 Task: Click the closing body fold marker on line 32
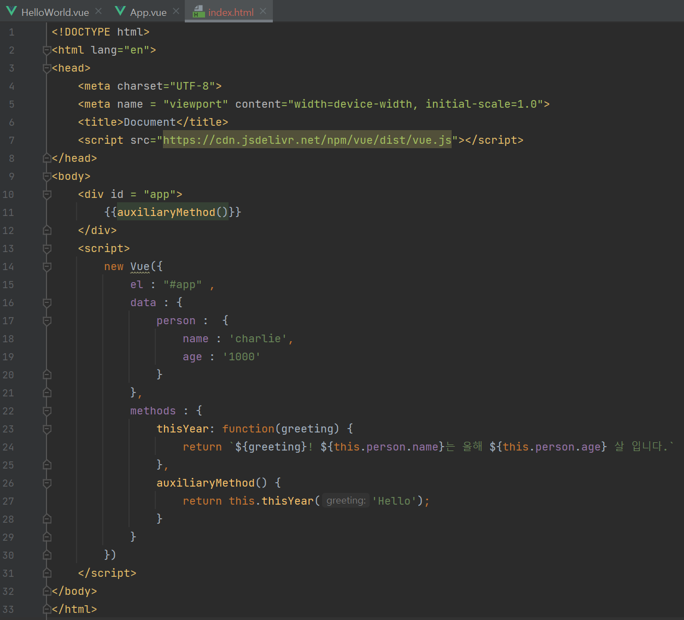(47, 591)
